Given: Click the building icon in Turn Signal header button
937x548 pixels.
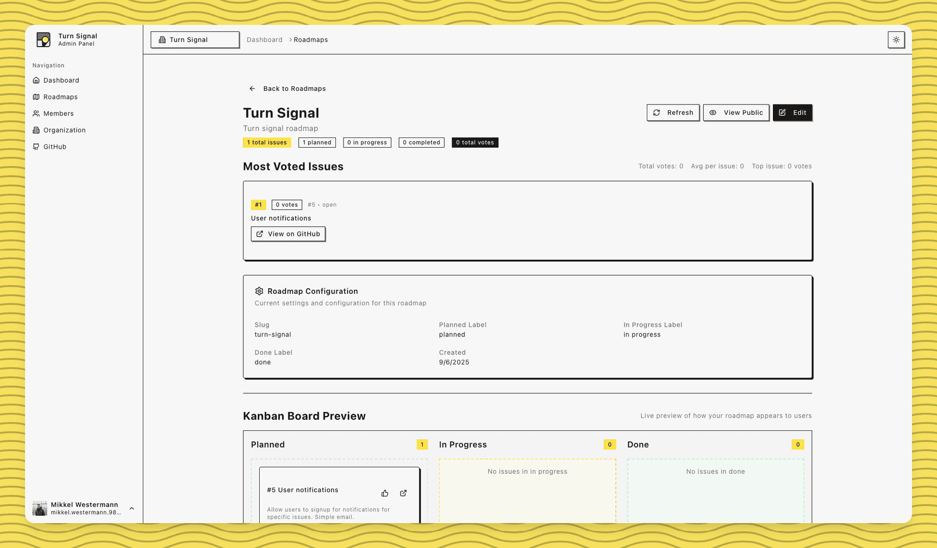Looking at the screenshot, I should tap(162, 40).
